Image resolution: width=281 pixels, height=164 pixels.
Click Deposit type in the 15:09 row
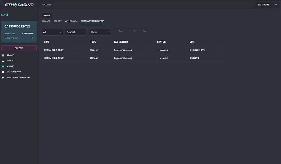(94, 50)
